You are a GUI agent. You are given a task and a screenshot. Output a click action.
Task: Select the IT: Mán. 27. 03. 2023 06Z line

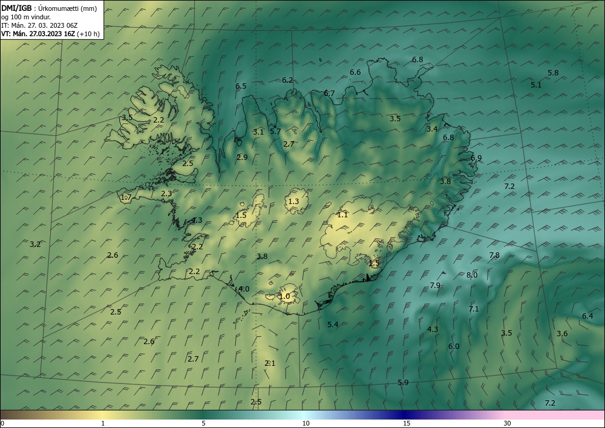click(39, 25)
